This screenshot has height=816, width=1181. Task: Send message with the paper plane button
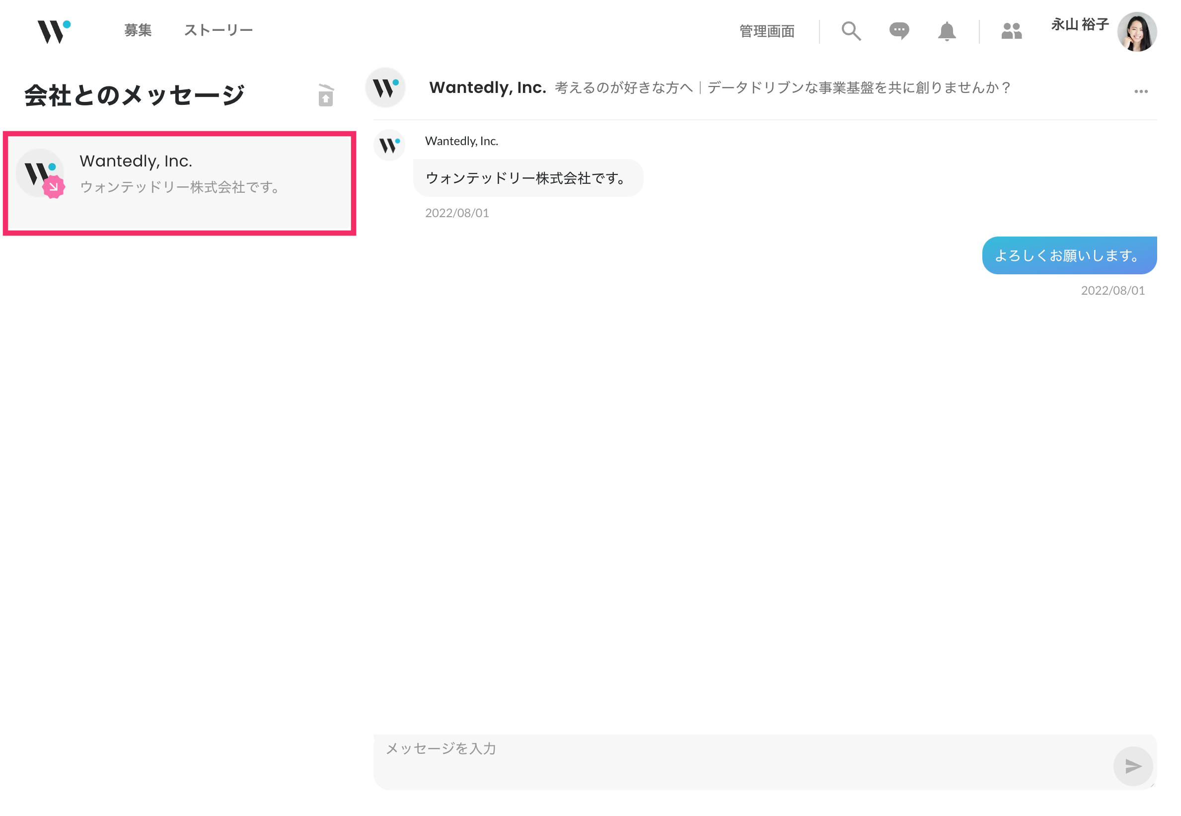point(1133,766)
